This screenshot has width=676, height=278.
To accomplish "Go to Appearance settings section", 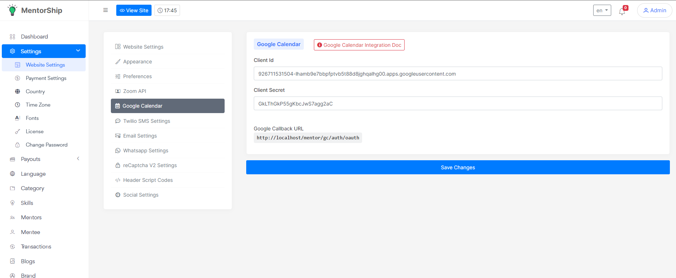I will [x=138, y=62].
